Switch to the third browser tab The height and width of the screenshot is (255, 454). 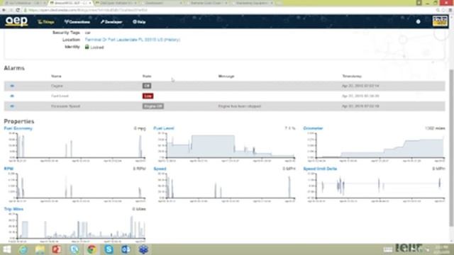[116, 3]
